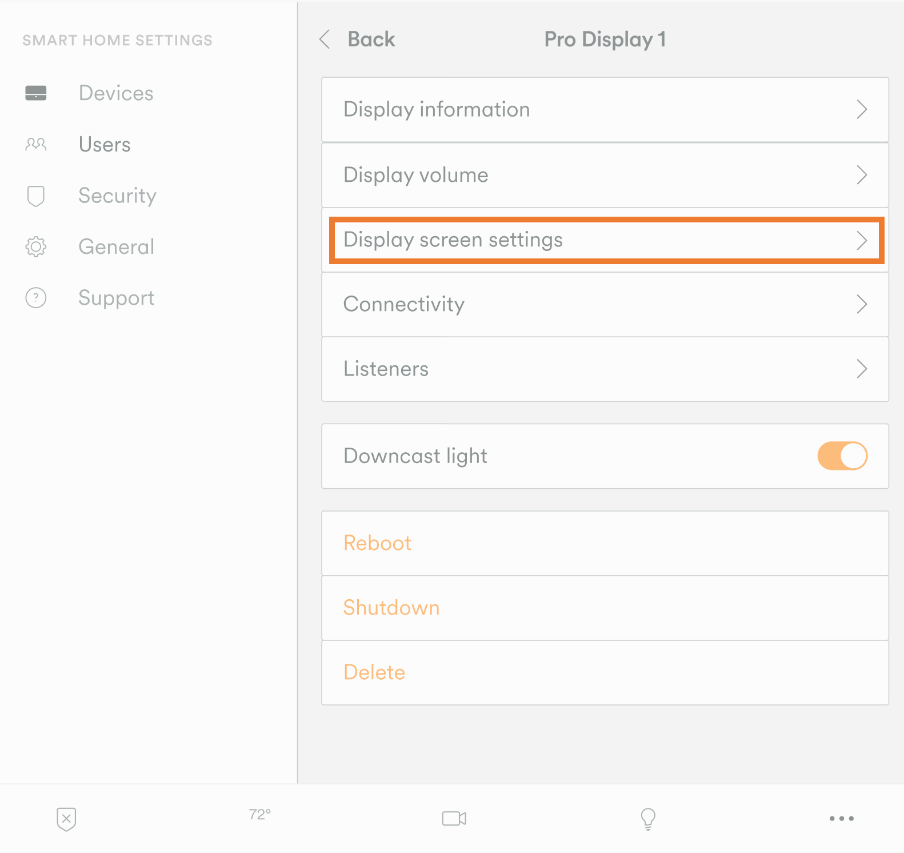Expand the Display volume chevron
This screenshot has width=904, height=853.
pyautogui.click(x=862, y=175)
